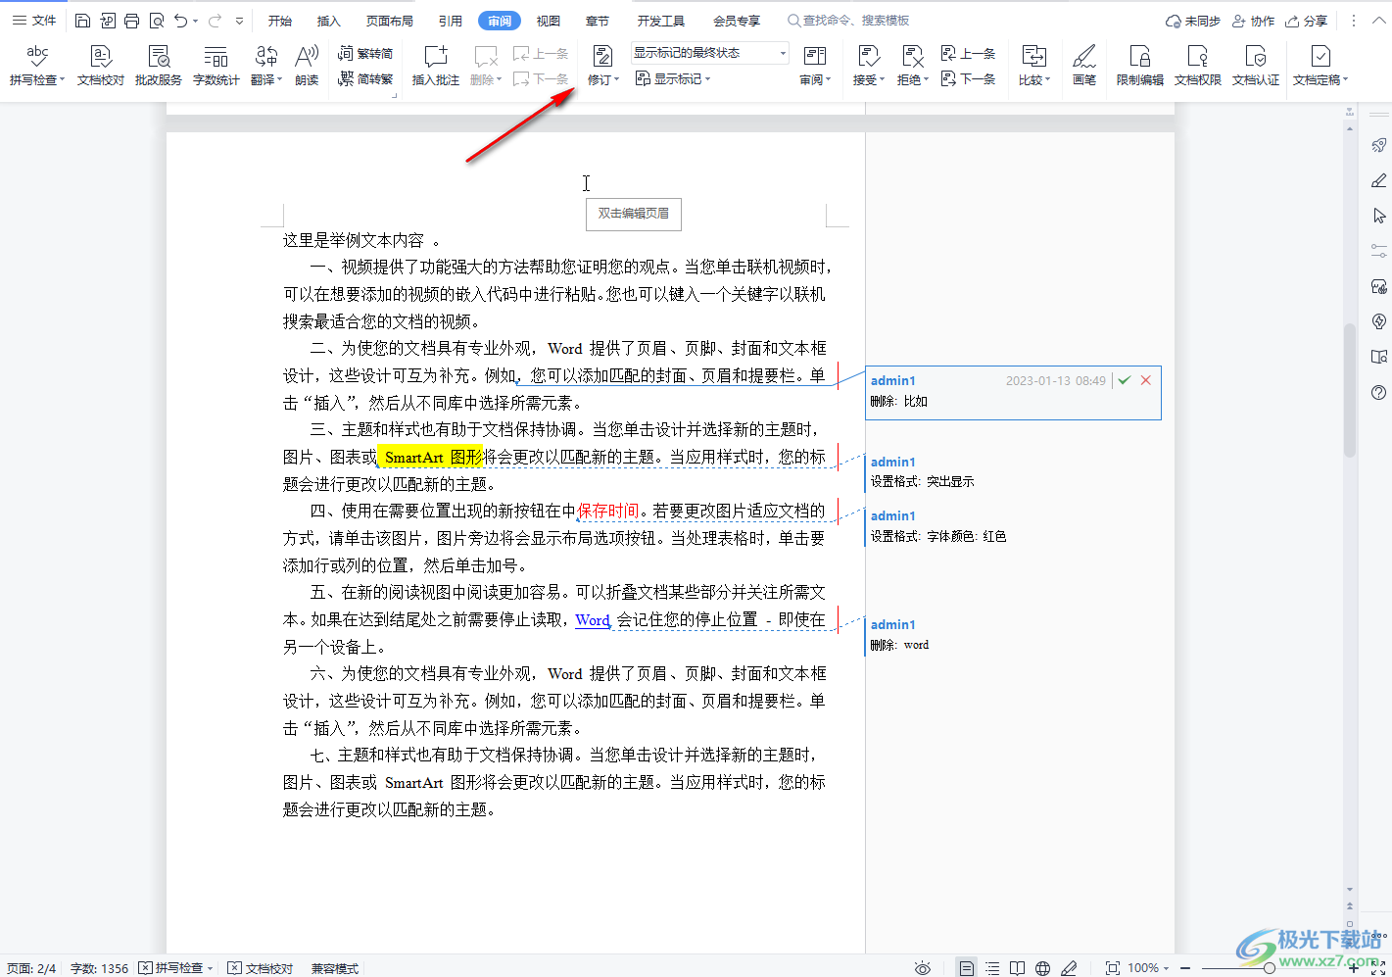
Task: Click the 未同步 sync status button
Action: pyautogui.click(x=1193, y=21)
